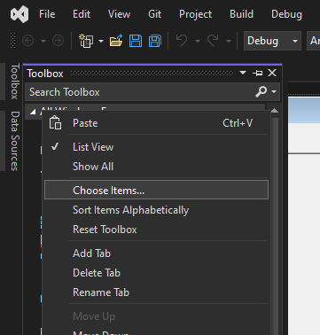Click the toolbar drag grip handle
This screenshot has width=320, height=335.
click(13, 41)
